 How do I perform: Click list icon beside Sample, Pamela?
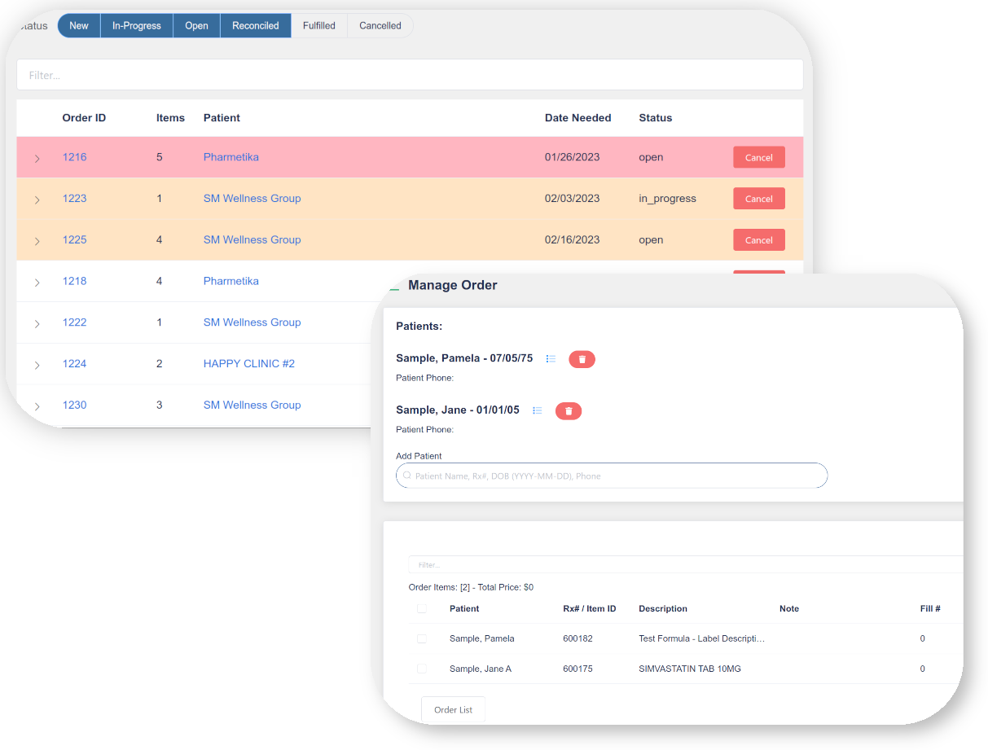[x=551, y=359]
